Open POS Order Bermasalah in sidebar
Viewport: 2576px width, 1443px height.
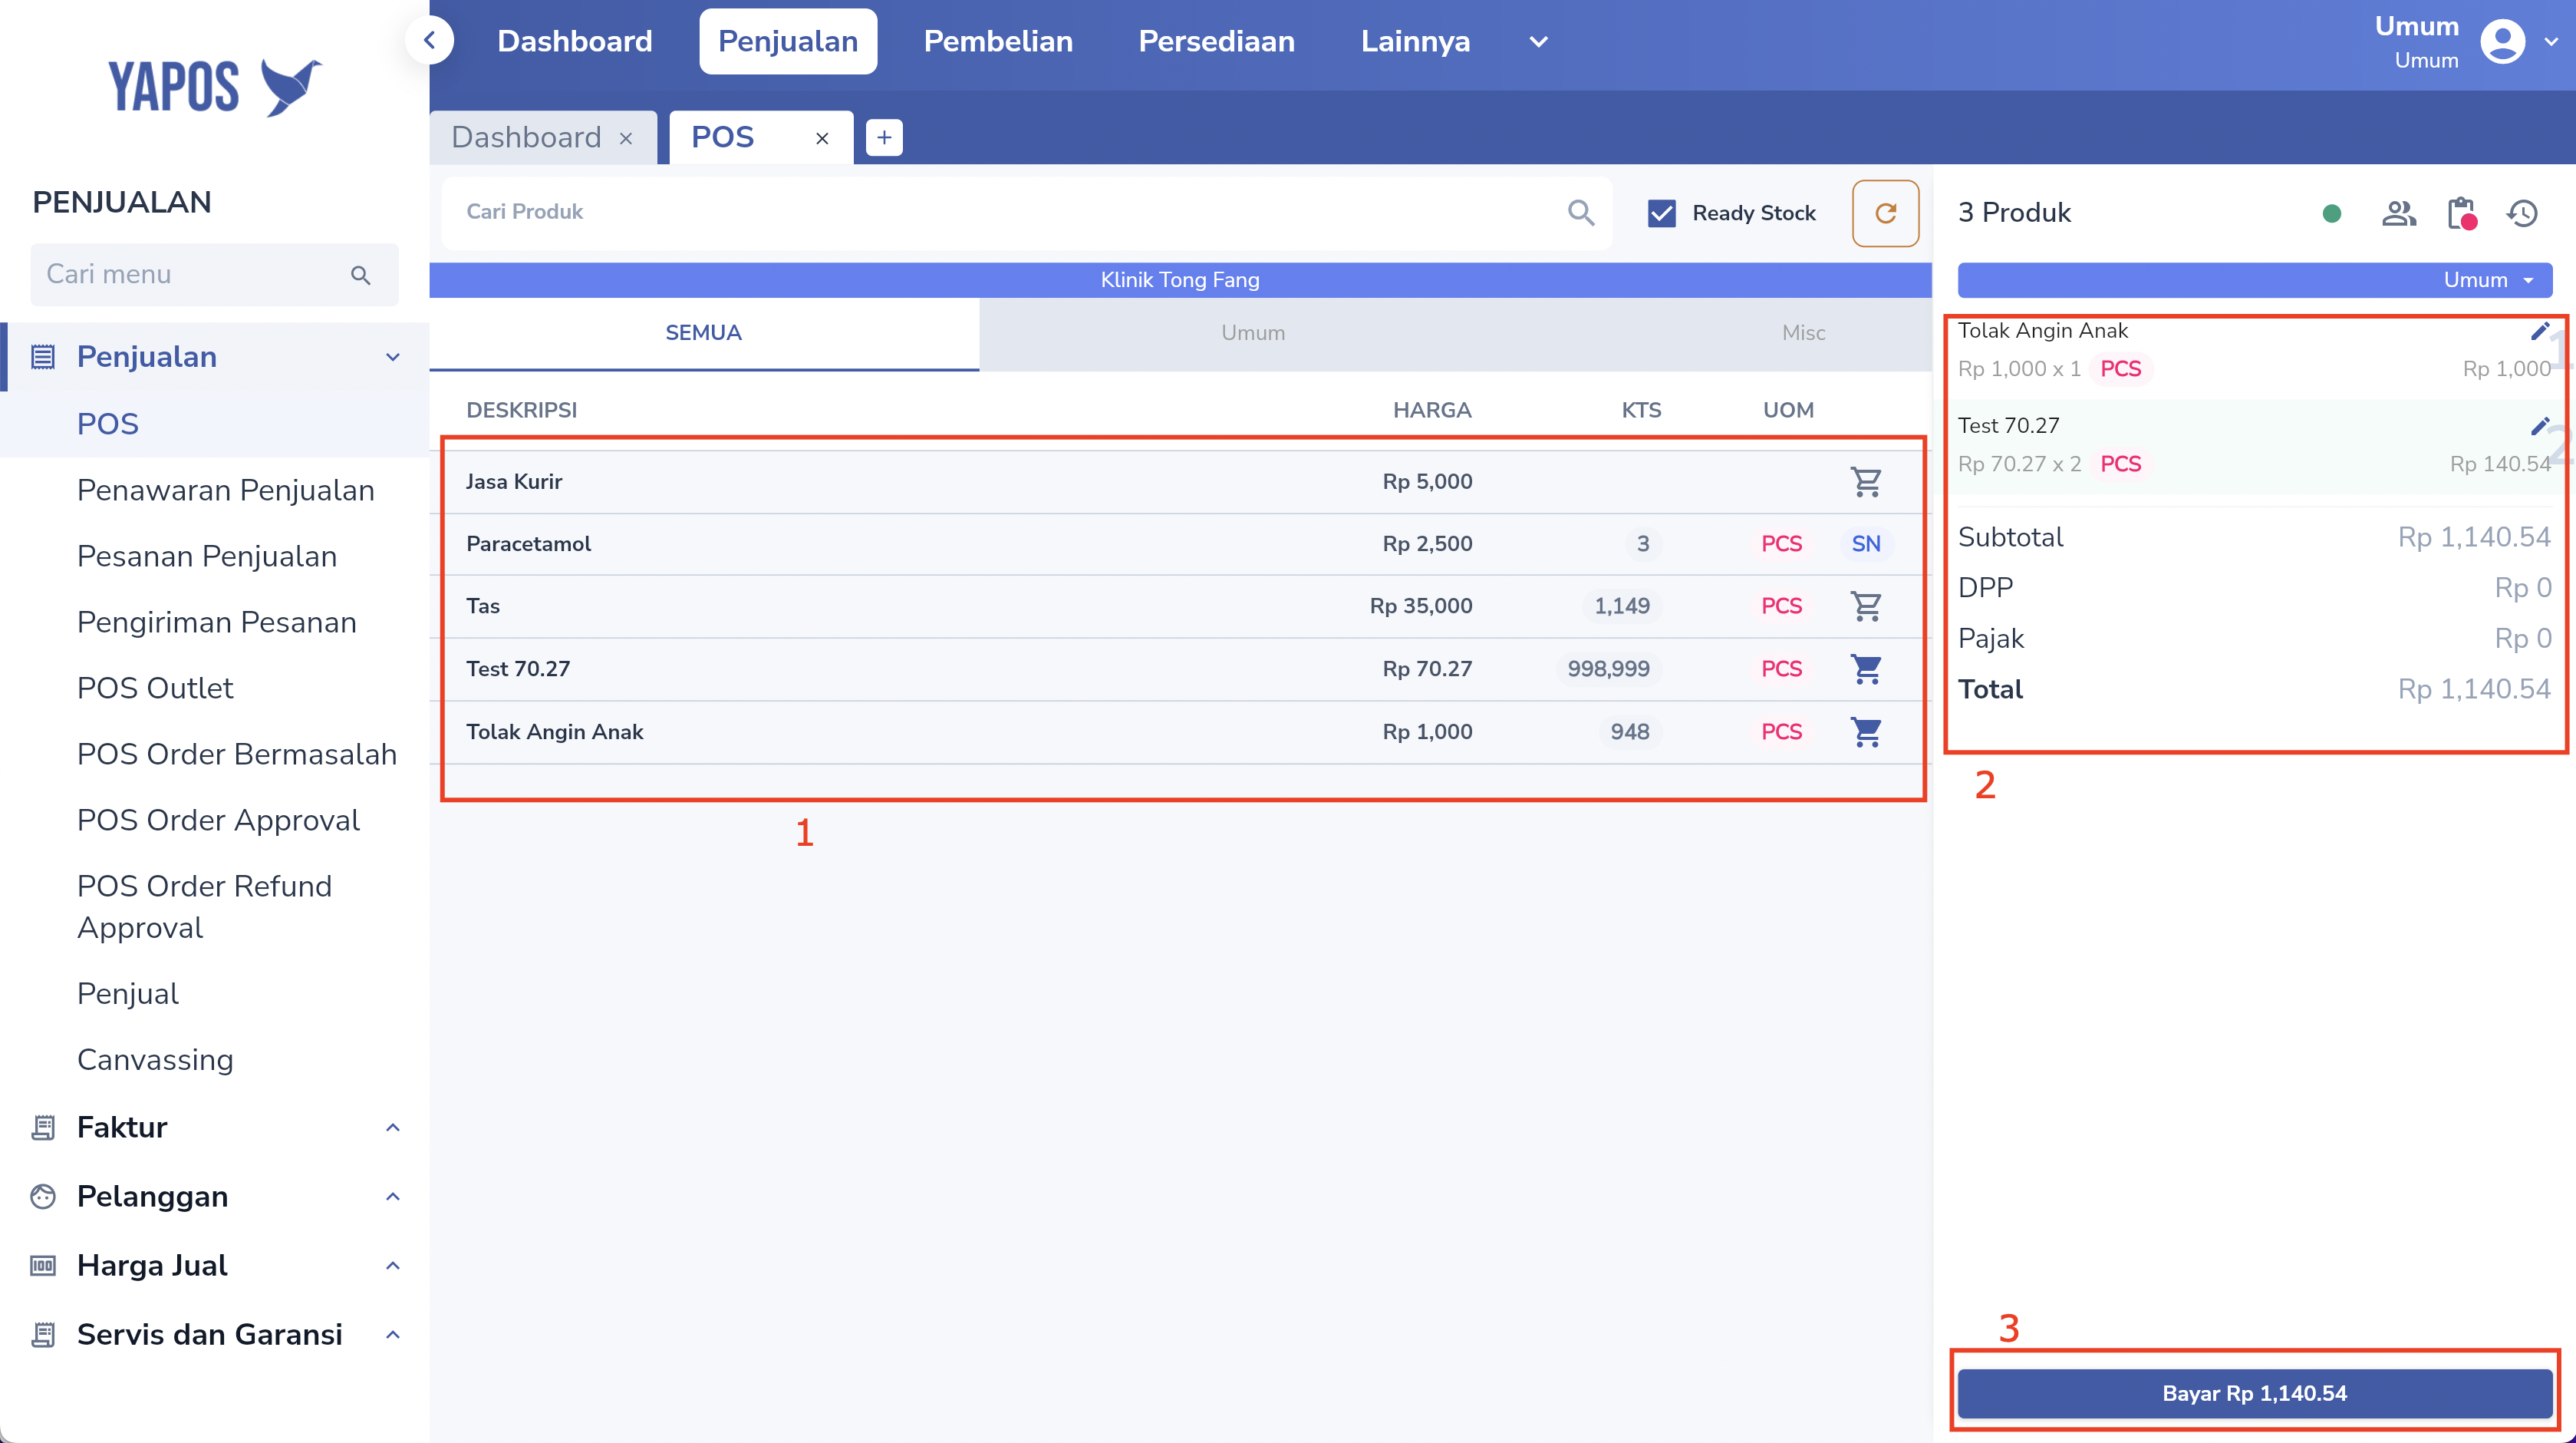click(237, 755)
